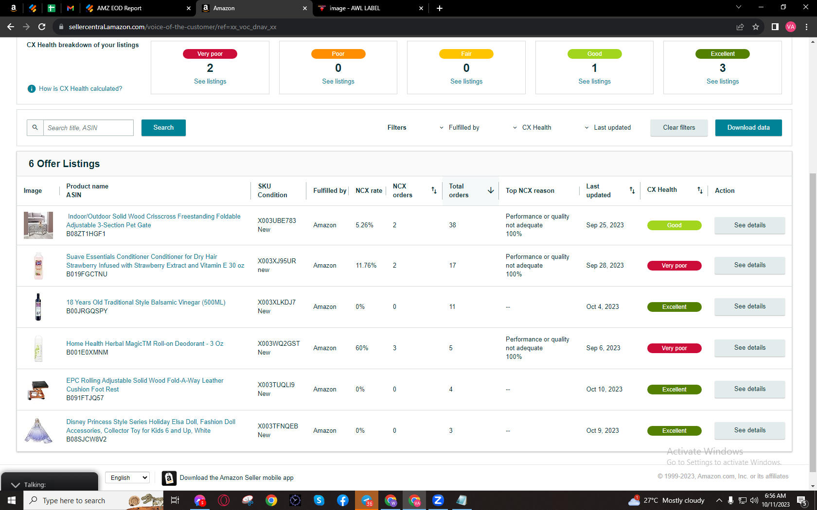This screenshot has width=817, height=510.
Task: Open the Indoor/Outdoor Solid Wood Pet Gate listing
Action: click(x=153, y=221)
